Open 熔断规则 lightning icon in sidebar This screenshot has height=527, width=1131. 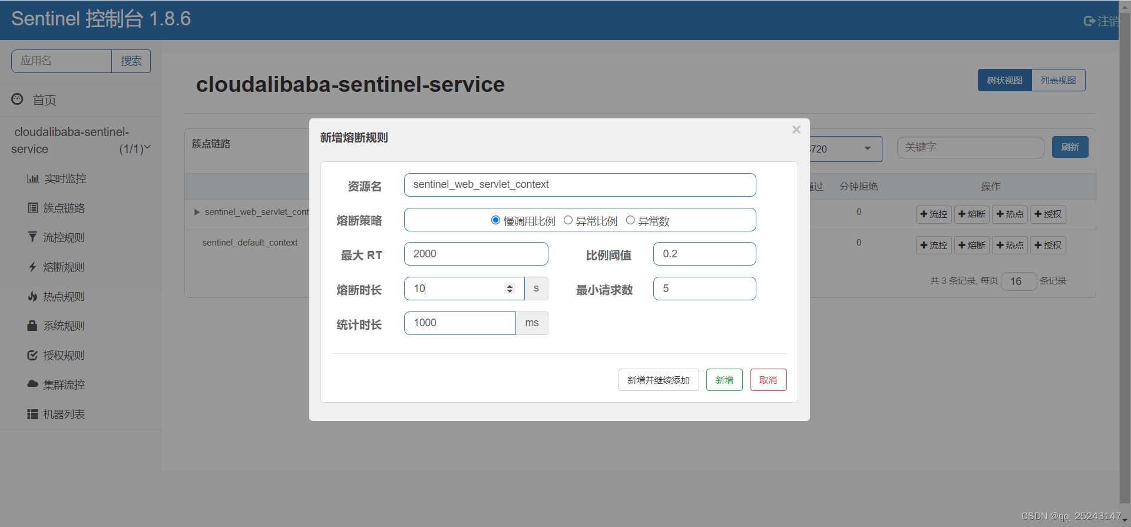click(x=32, y=267)
